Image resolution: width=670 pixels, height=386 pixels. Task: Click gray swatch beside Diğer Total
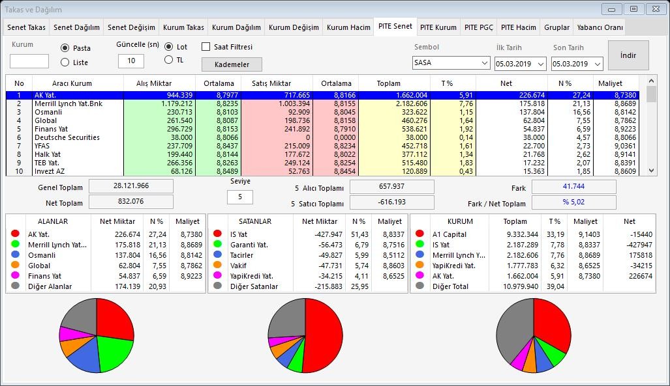pos(419,286)
